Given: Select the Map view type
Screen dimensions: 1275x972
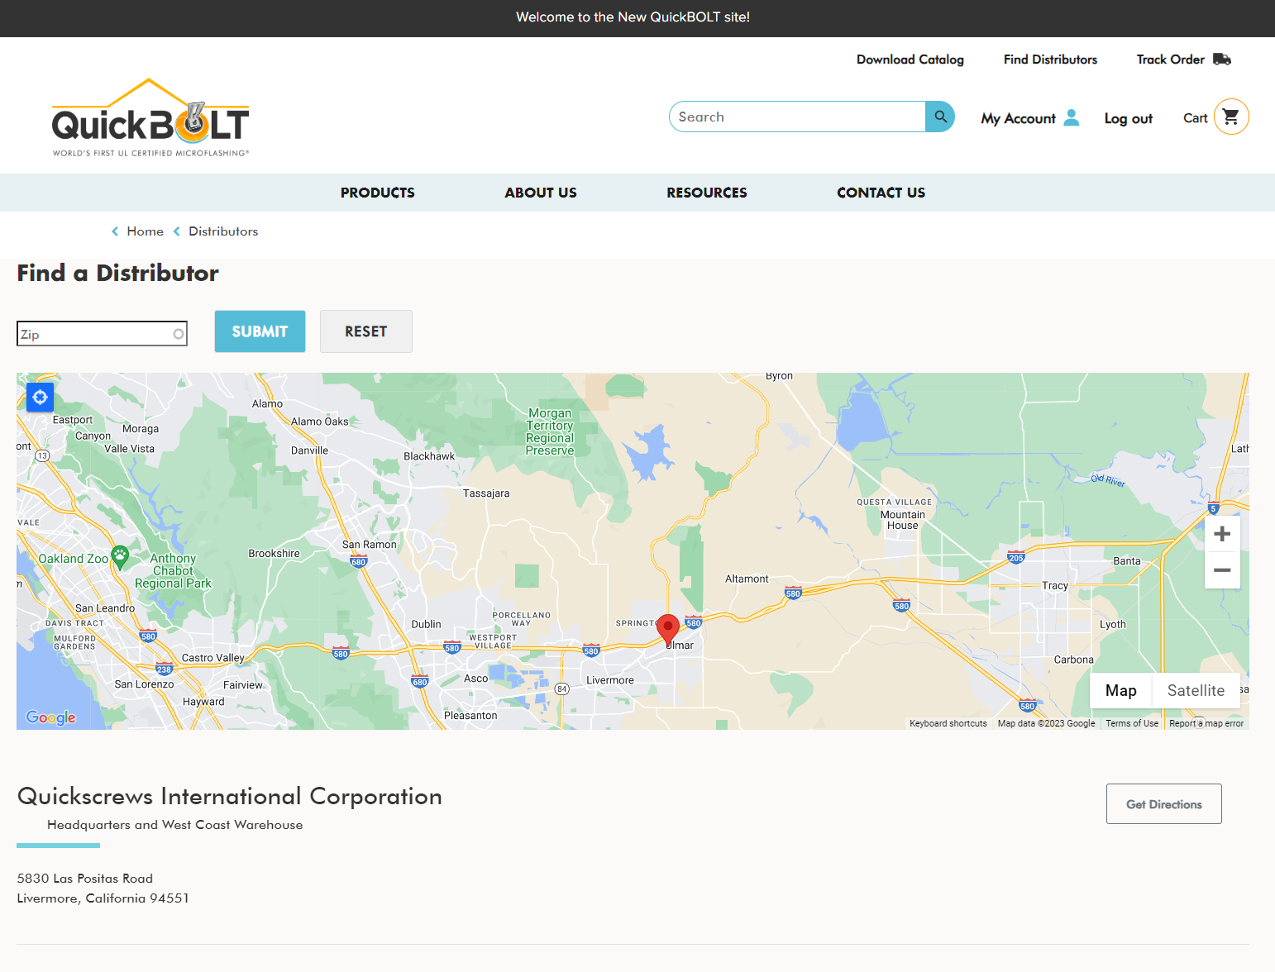Looking at the screenshot, I should [x=1120, y=691].
